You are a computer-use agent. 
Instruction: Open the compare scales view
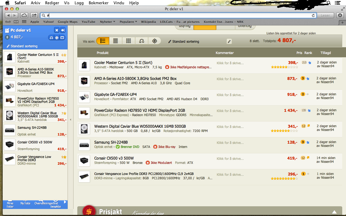pyautogui.click(x=142, y=41)
